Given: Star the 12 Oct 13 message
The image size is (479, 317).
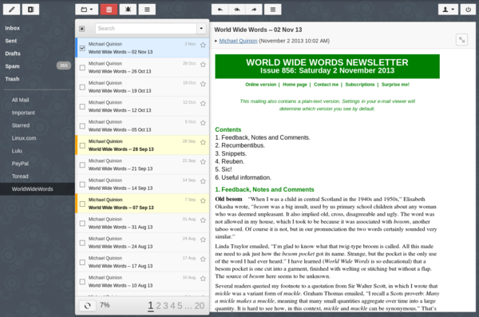Looking at the screenshot, I should click(203, 103).
